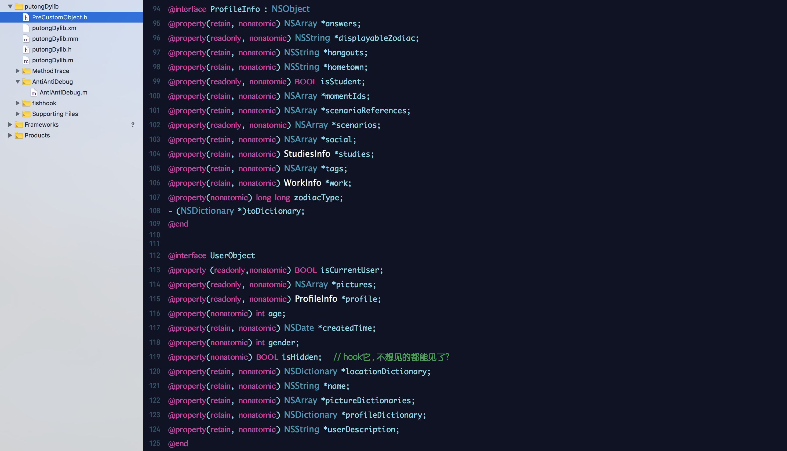787x451 pixels.
Task: Collapse the AntiAntiDebug folder
Action: pos(18,82)
